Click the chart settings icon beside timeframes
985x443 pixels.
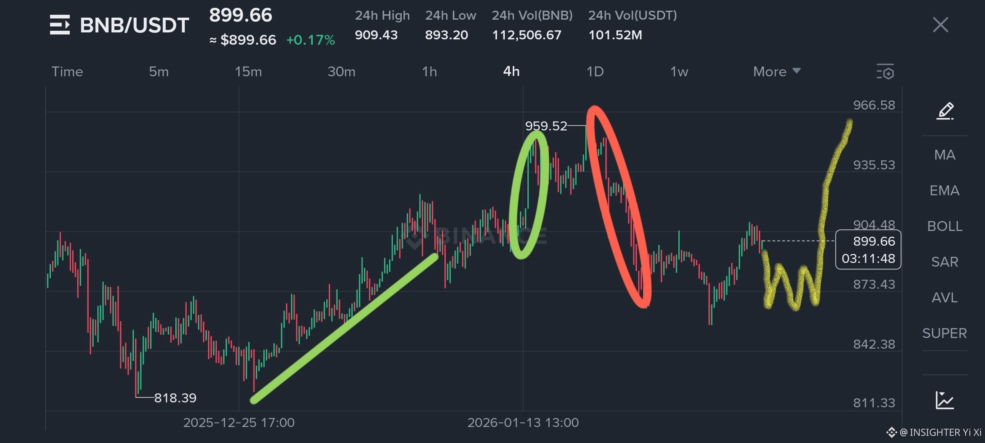coord(886,72)
